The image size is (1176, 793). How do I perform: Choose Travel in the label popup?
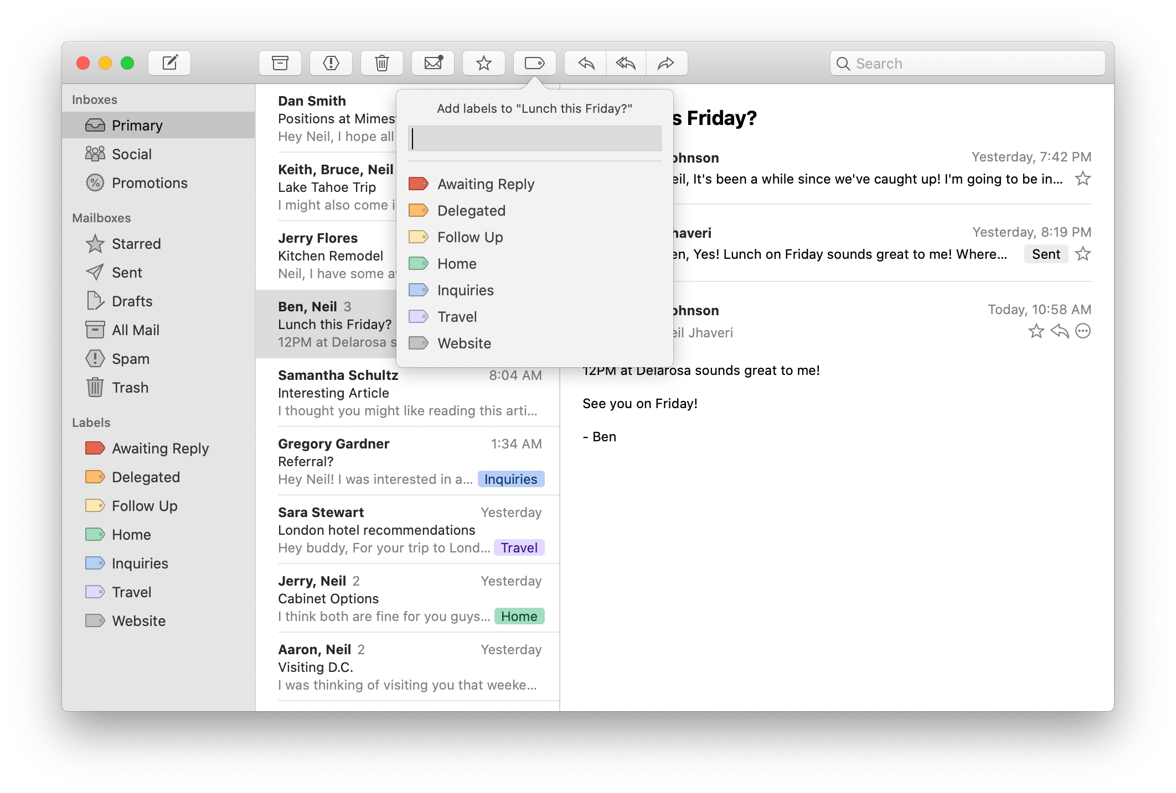tap(535, 317)
